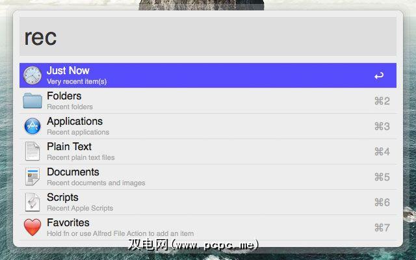416x260 pixels.
Task: Click 'Recent Apple Scripts' subtitle
Action: pos(80,208)
